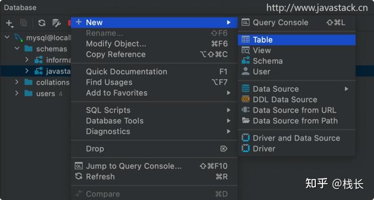Collapse the mysql@localhost tree node
Screen dimensions: 374x200
[7, 37]
